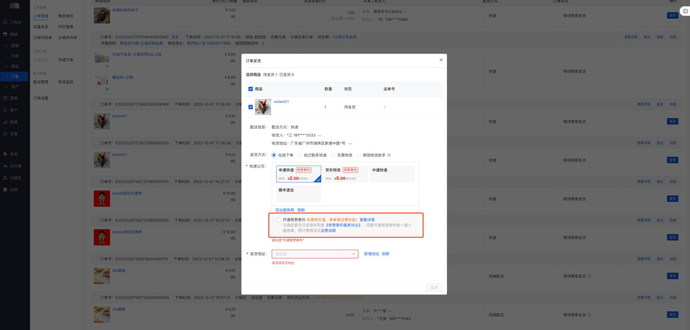Select 资产 in sidebar submenu
This screenshot has width=690, height=330.
click(15, 87)
